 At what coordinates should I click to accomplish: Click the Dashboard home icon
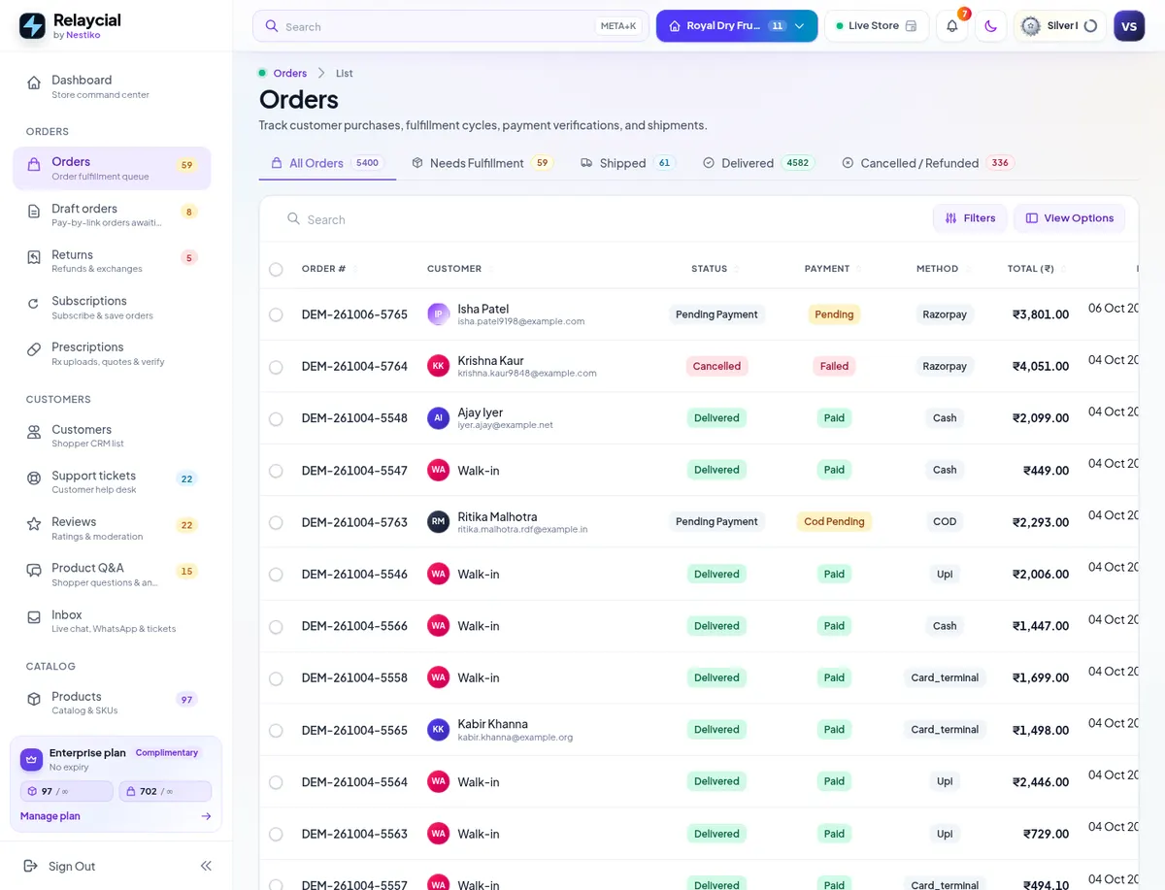coord(34,82)
